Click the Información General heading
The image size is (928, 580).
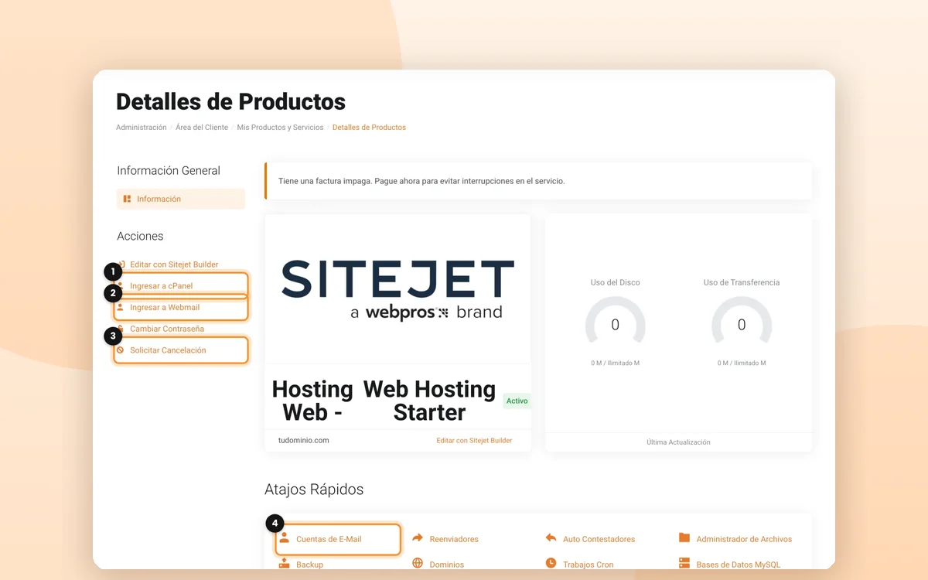[169, 171]
